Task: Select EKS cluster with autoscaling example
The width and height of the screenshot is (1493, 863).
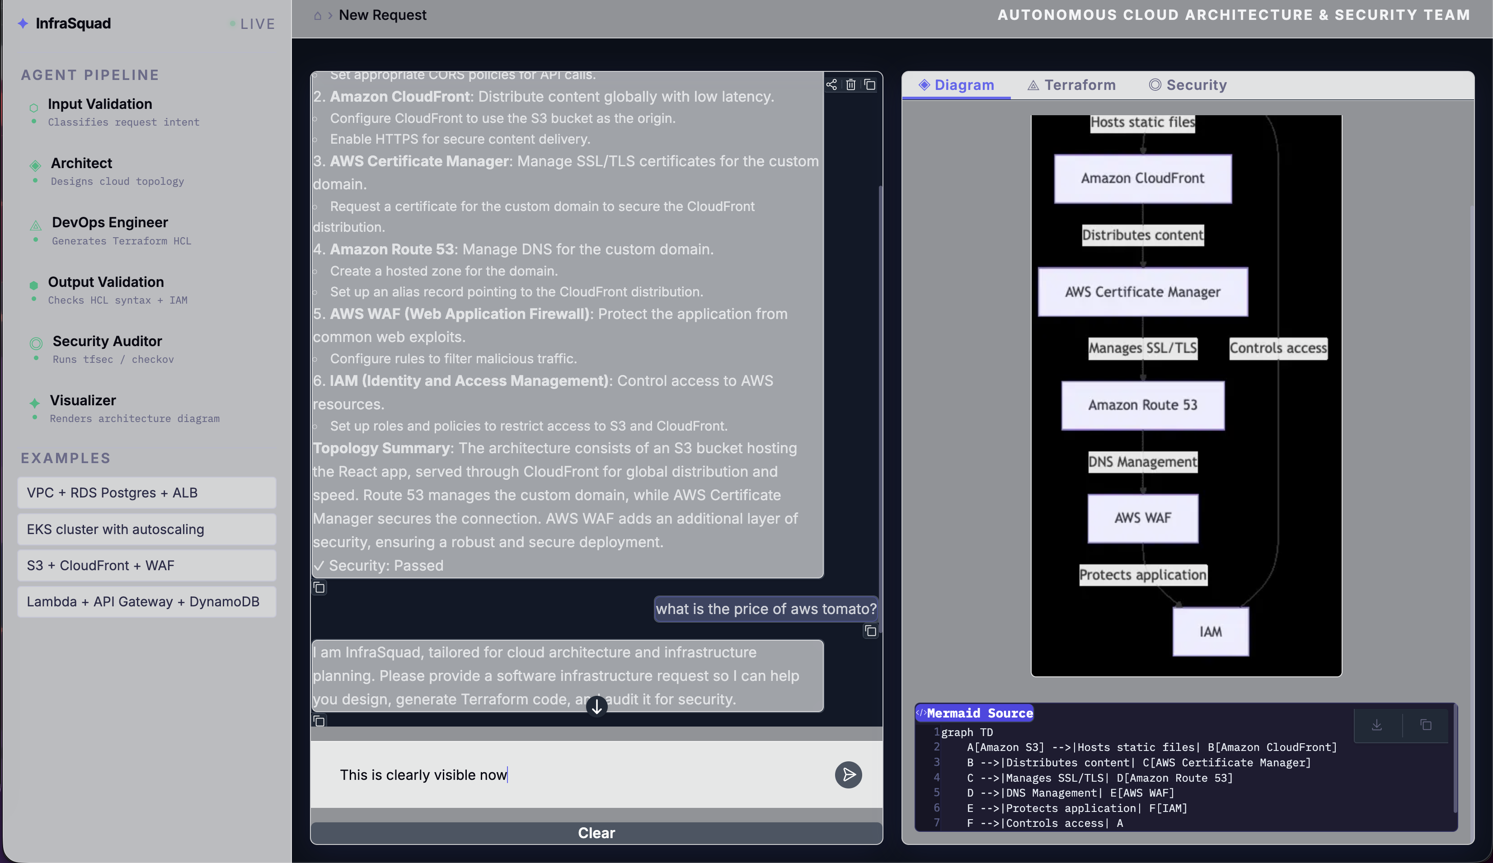Action: tap(146, 529)
